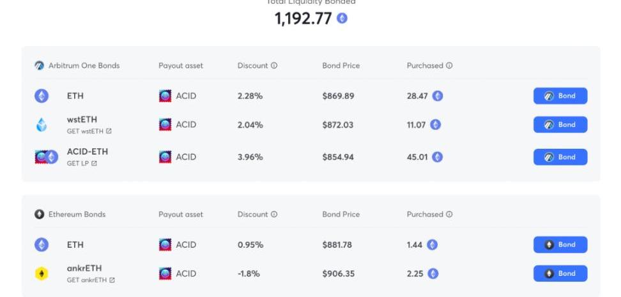The height and width of the screenshot is (297, 621).
Task: Click the Arbitrum One Bonds logo icon
Action: click(40, 66)
